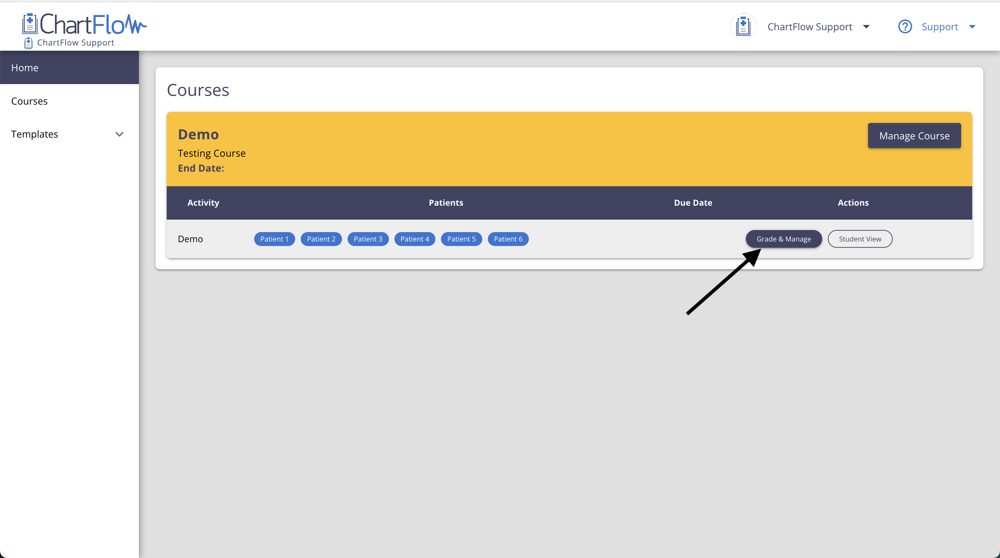Click the ChartFlow logo in header
This screenshot has height=558, width=1000.
pos(84,24)
